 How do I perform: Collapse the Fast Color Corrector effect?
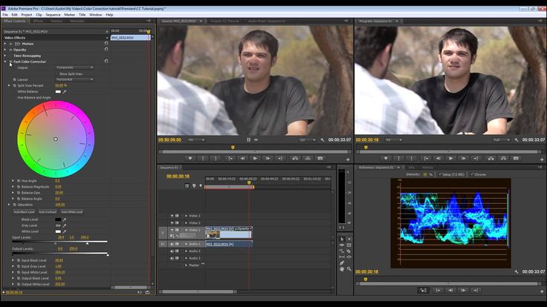click(x=5, y=62)
